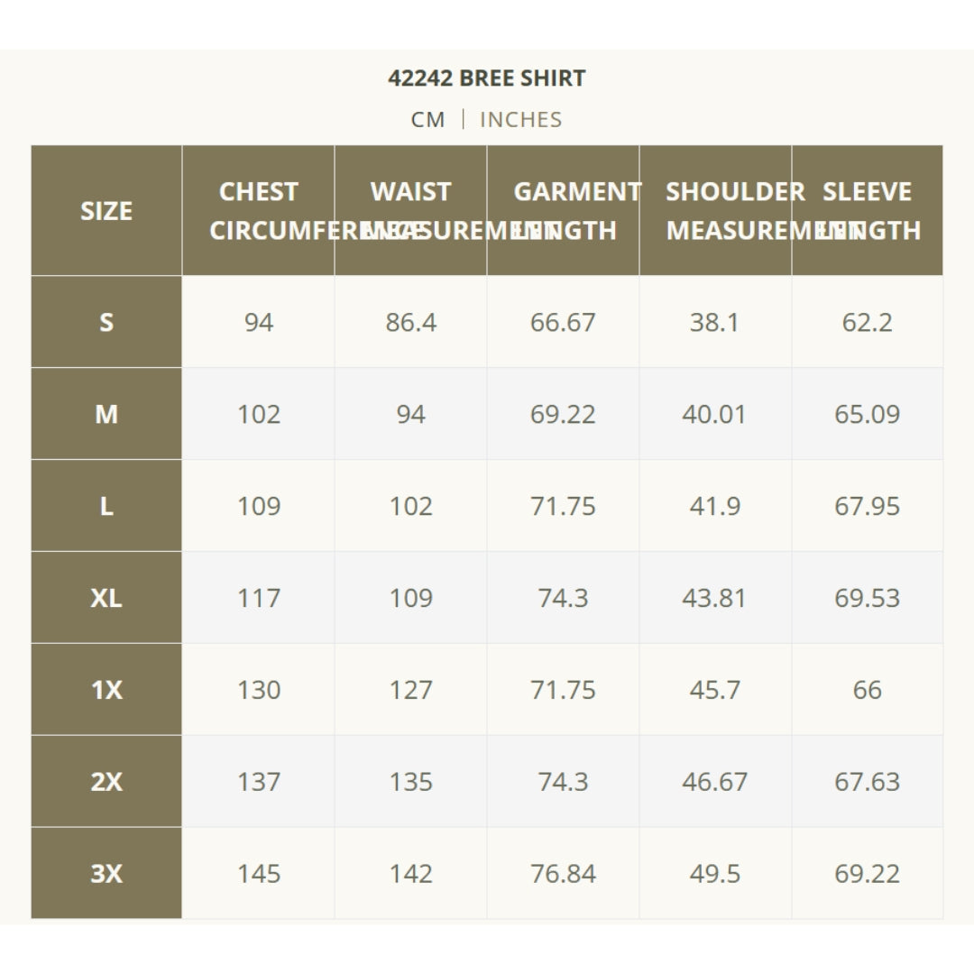Select the Sleeve Length column header
Image resolution: width=974 pixels, height=974 pixels.
pos(868,210)
